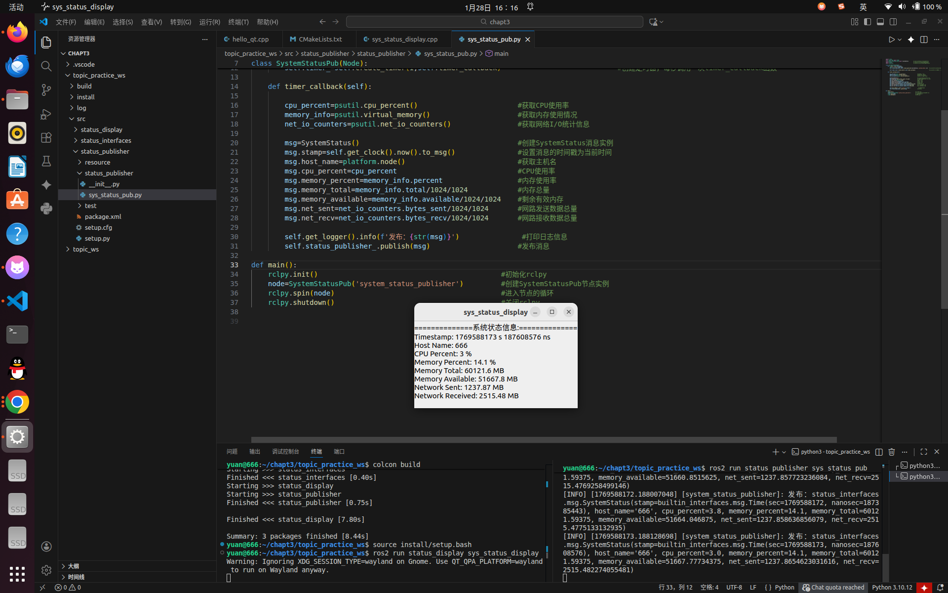The width and height of the screenshot is (948, 593).
Task: Open the Python extension view
Action: 46,209
